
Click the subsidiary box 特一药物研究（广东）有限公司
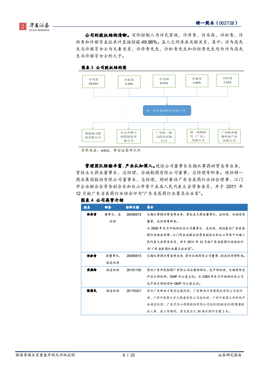[x=198, y=136]
